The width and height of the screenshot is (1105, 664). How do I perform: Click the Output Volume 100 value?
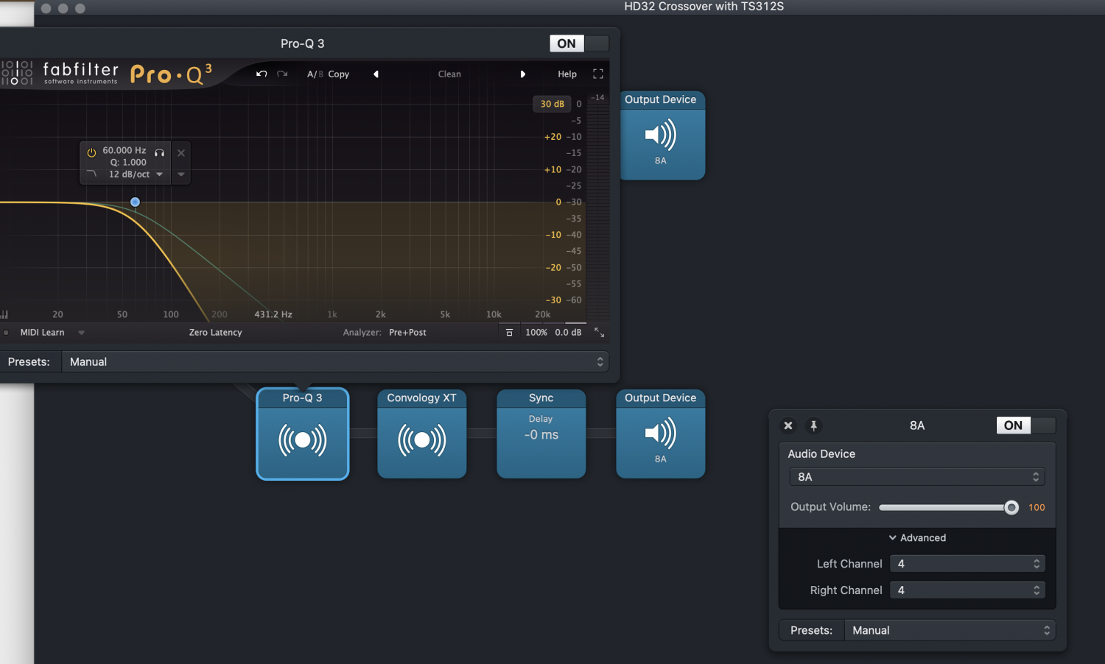[1036, 507]
